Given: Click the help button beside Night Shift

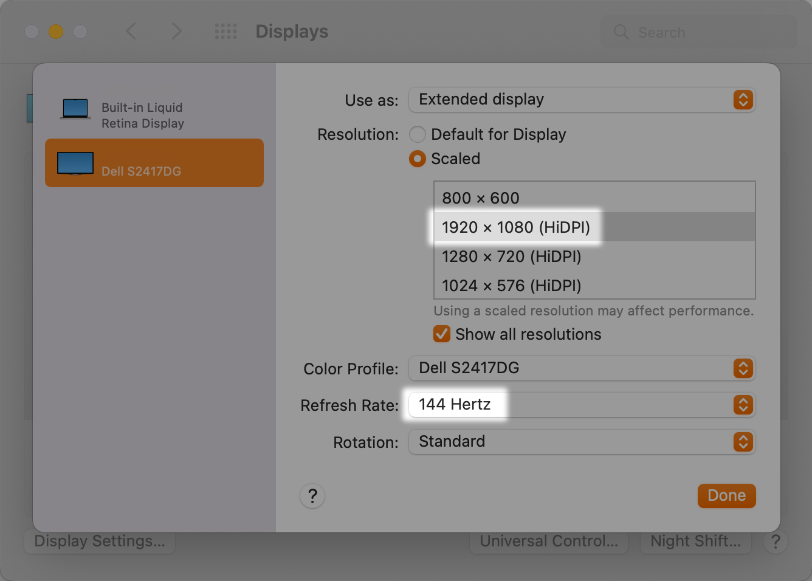Looking at the screenshot, I should (x=776, y=541).
